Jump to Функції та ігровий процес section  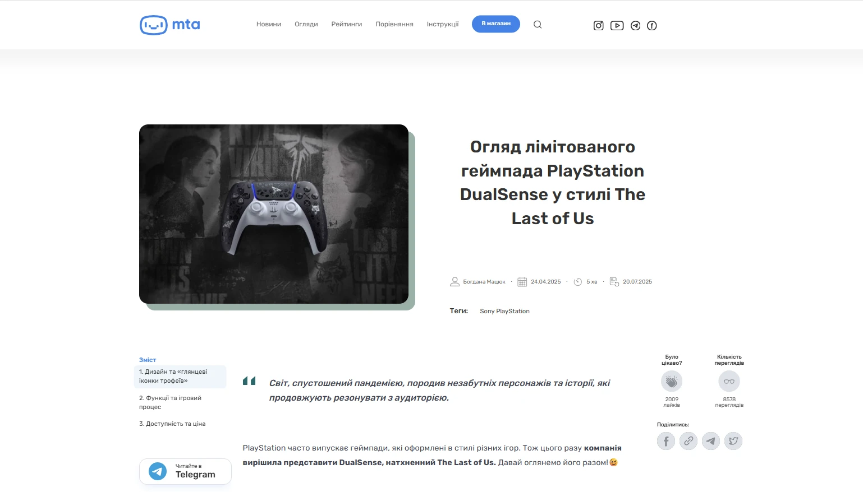click(x=170, y=402)
